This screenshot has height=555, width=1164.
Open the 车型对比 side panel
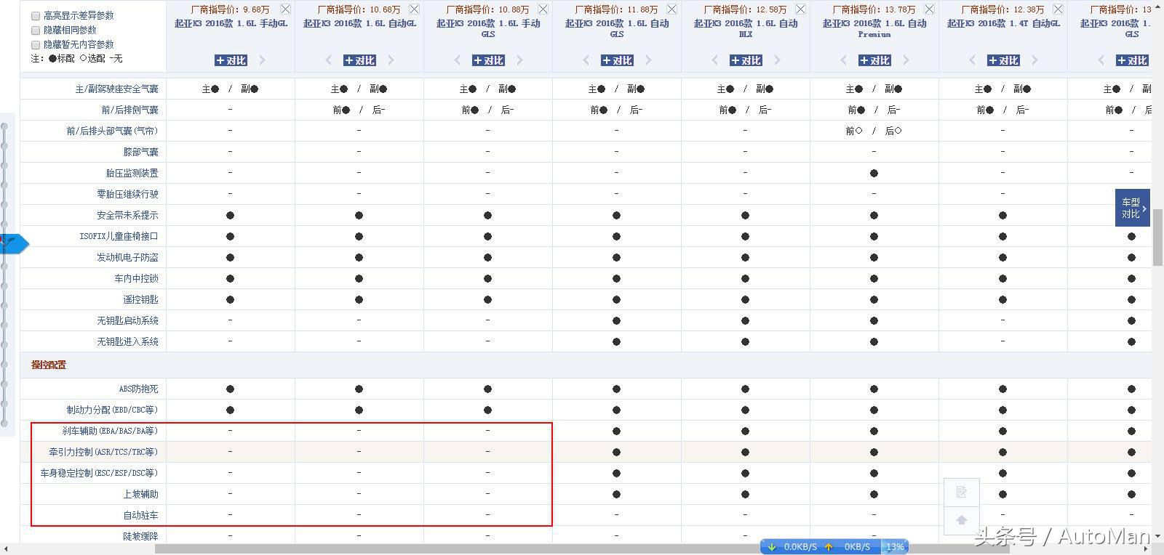pyautogui.click(x=1133, y=208)
